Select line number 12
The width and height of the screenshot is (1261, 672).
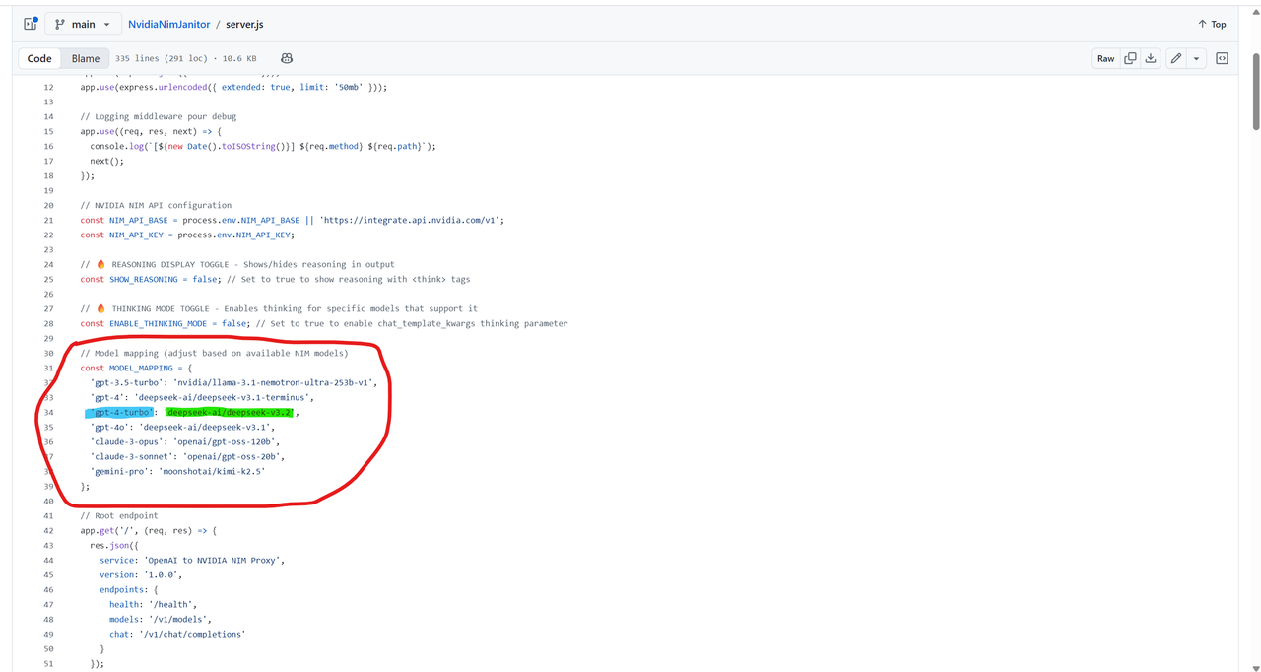point(48,87)
